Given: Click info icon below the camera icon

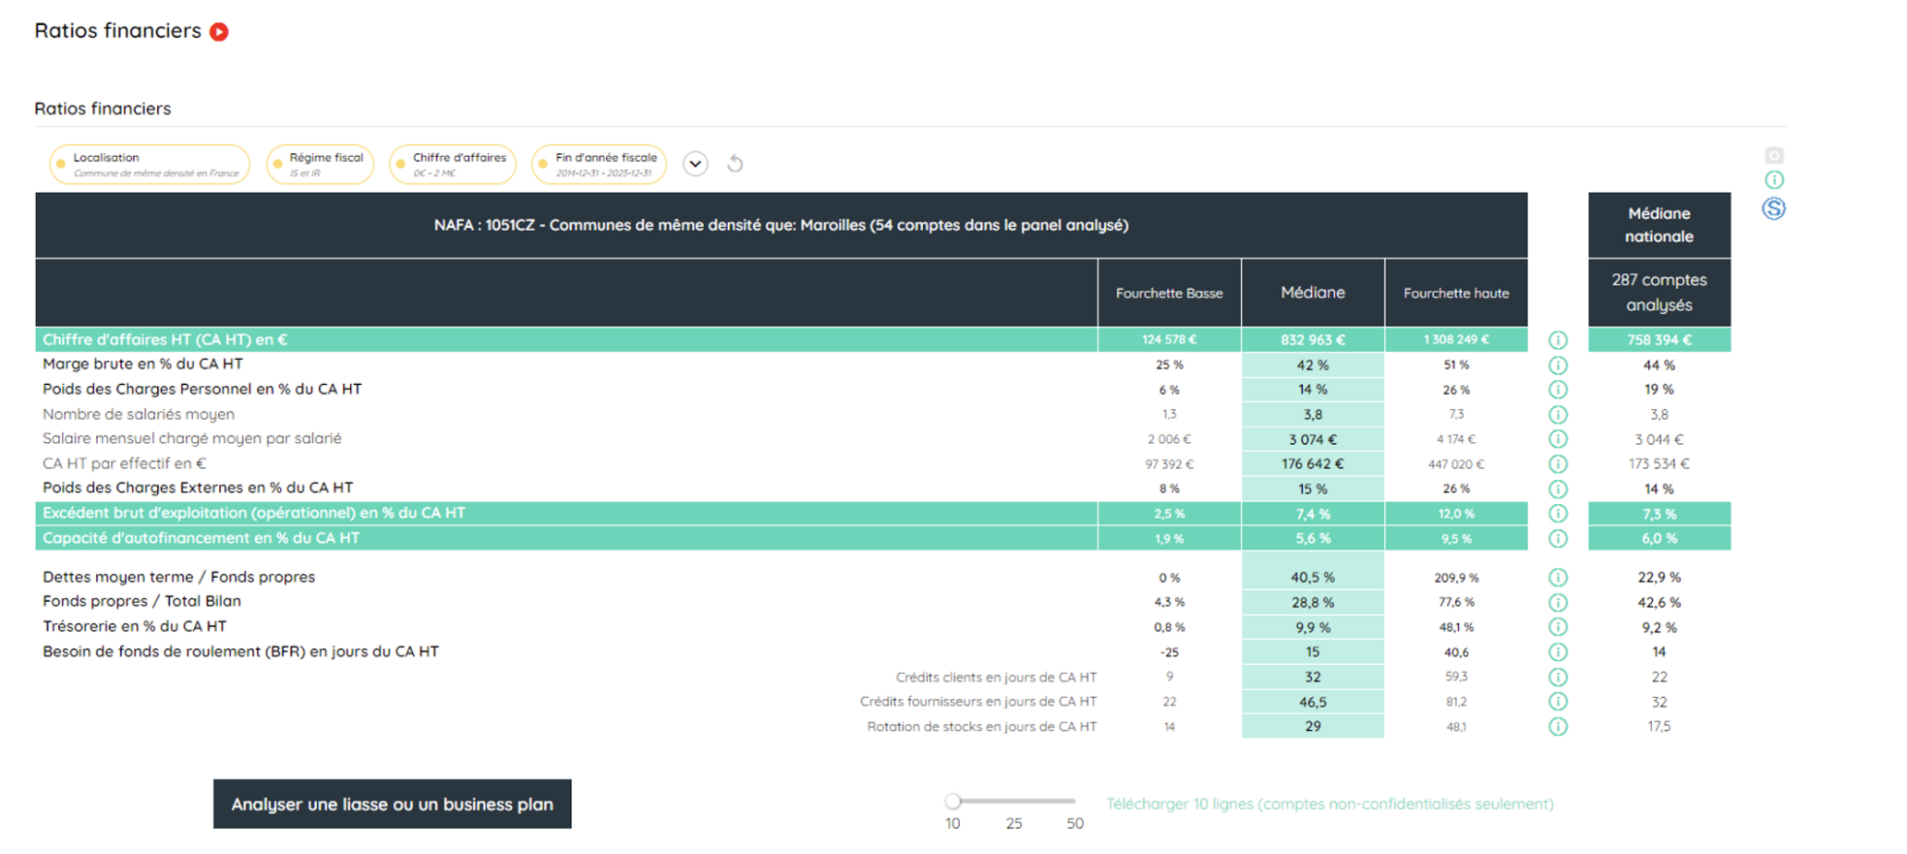Looking at the screenshot, I should click(x=1773, y=180).
